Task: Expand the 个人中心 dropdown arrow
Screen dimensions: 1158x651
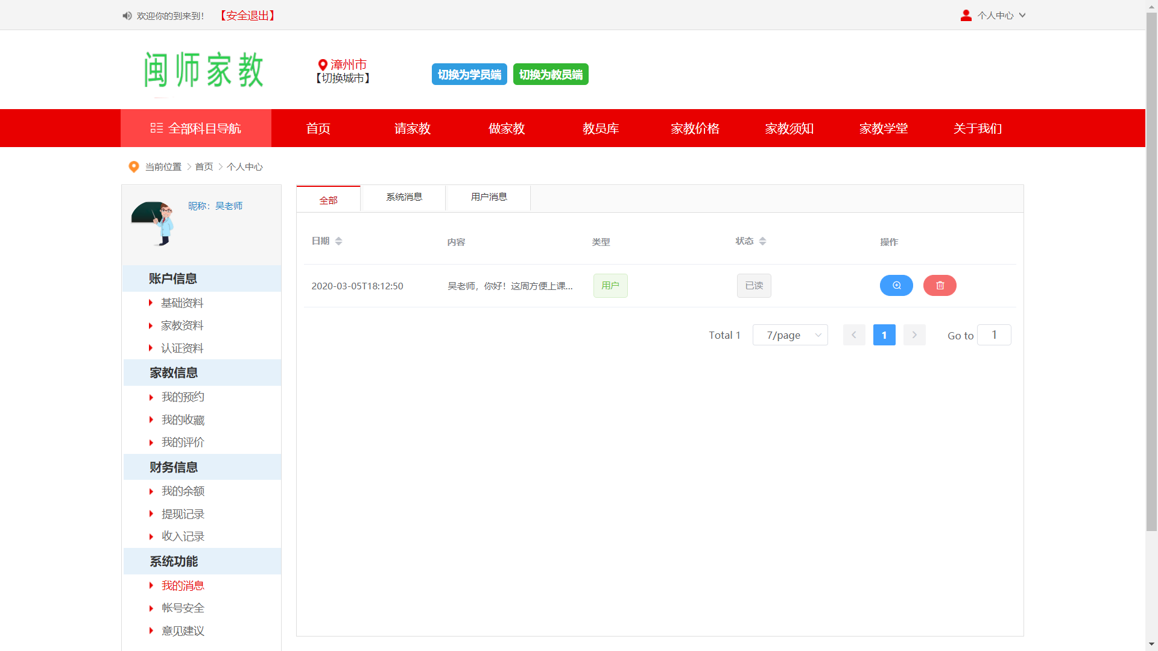Action: point(1022,16)
